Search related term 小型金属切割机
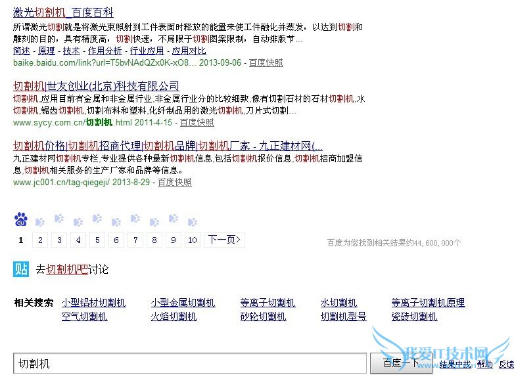Image resolution: width=514 pixels, height=375 pixels. (183, 303)
